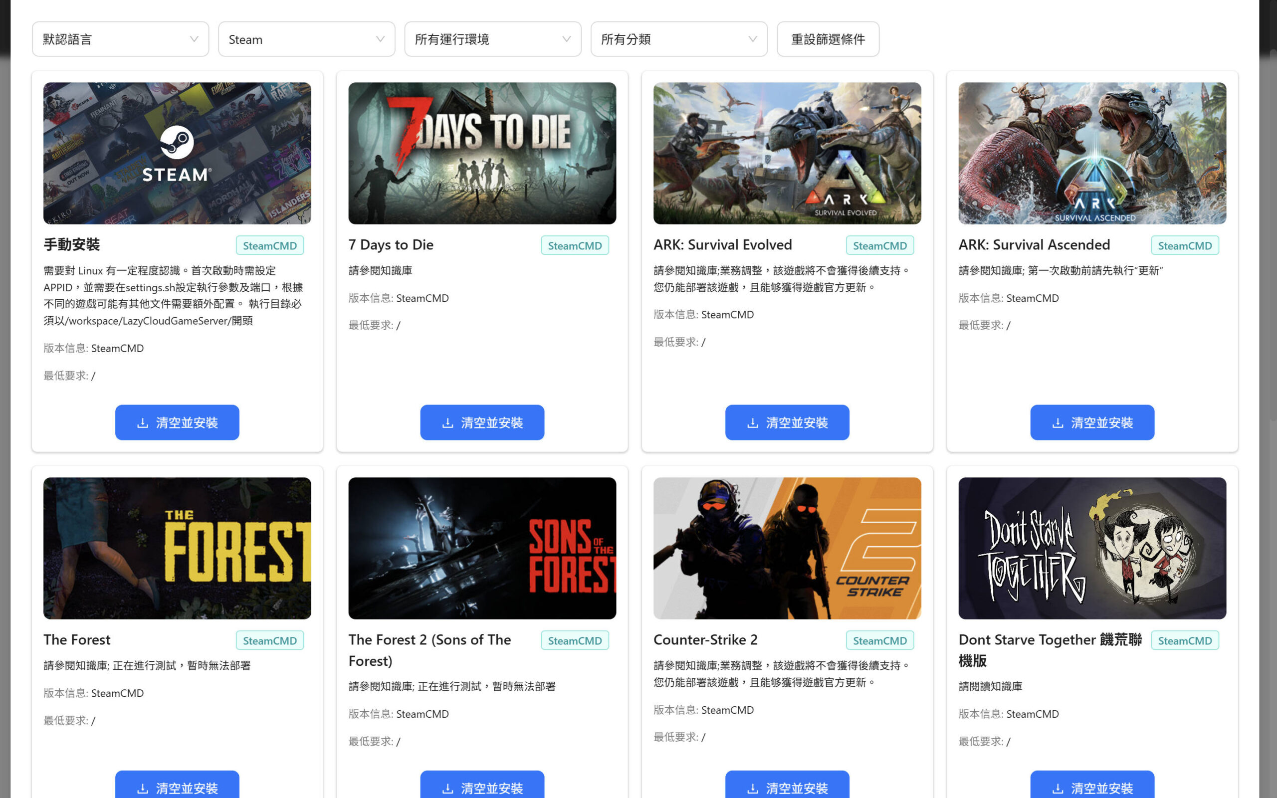Expand the 所有分類 category dropdown
This screenshot has width=1277, height=798.
678,39
